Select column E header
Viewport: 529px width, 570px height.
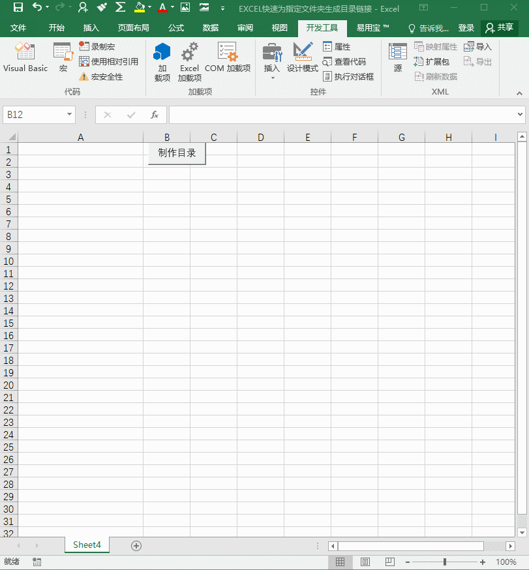(x=308, y=138)
